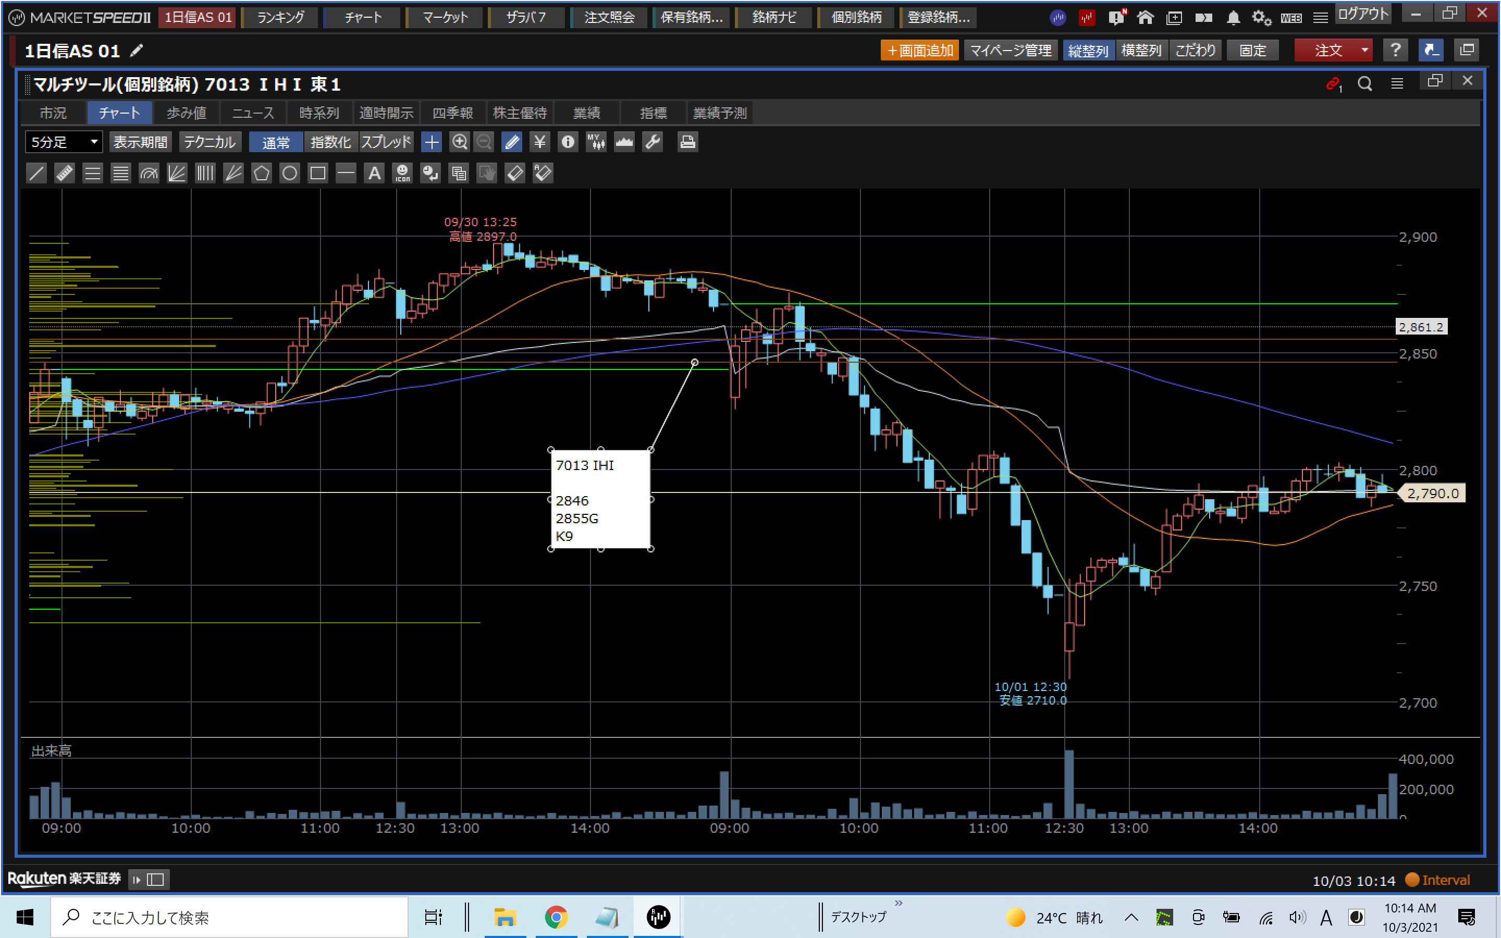The image size is (1501, 938).
Task: Select the text annotation A tool
Action: point(374,173)
